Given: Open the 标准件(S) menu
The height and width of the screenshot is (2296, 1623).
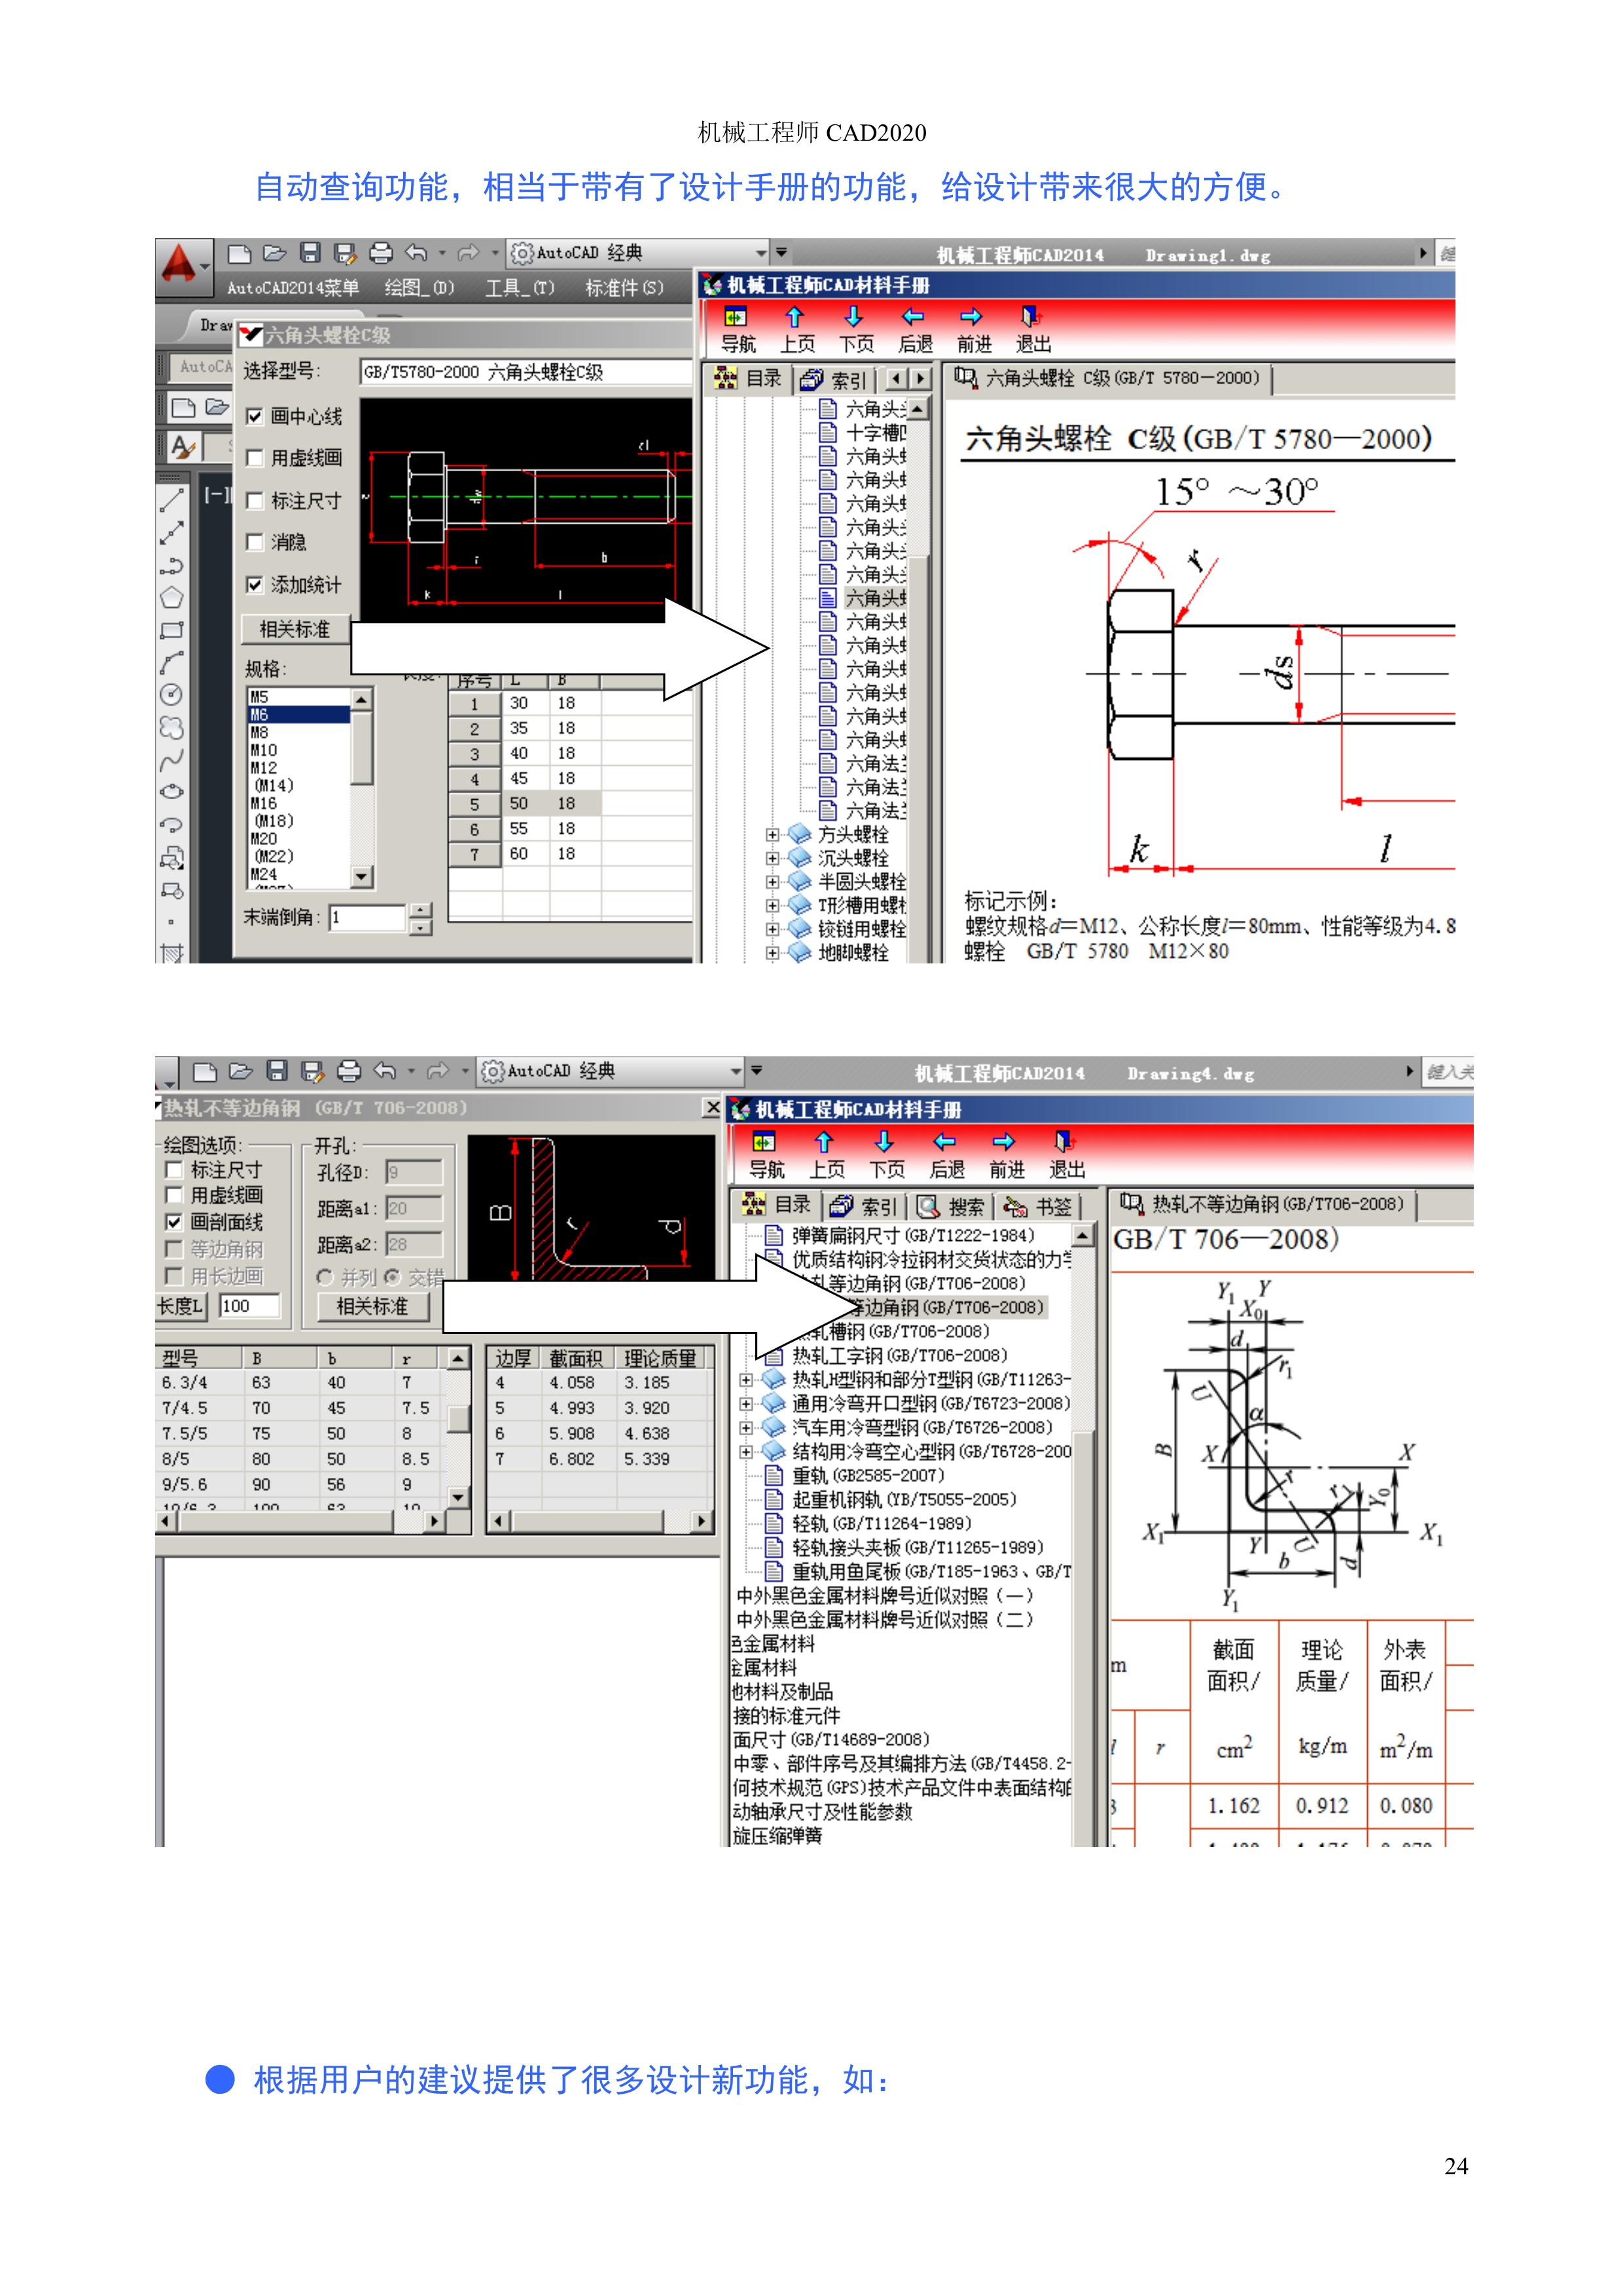Looking at the screenshot, I should (624, 288).
